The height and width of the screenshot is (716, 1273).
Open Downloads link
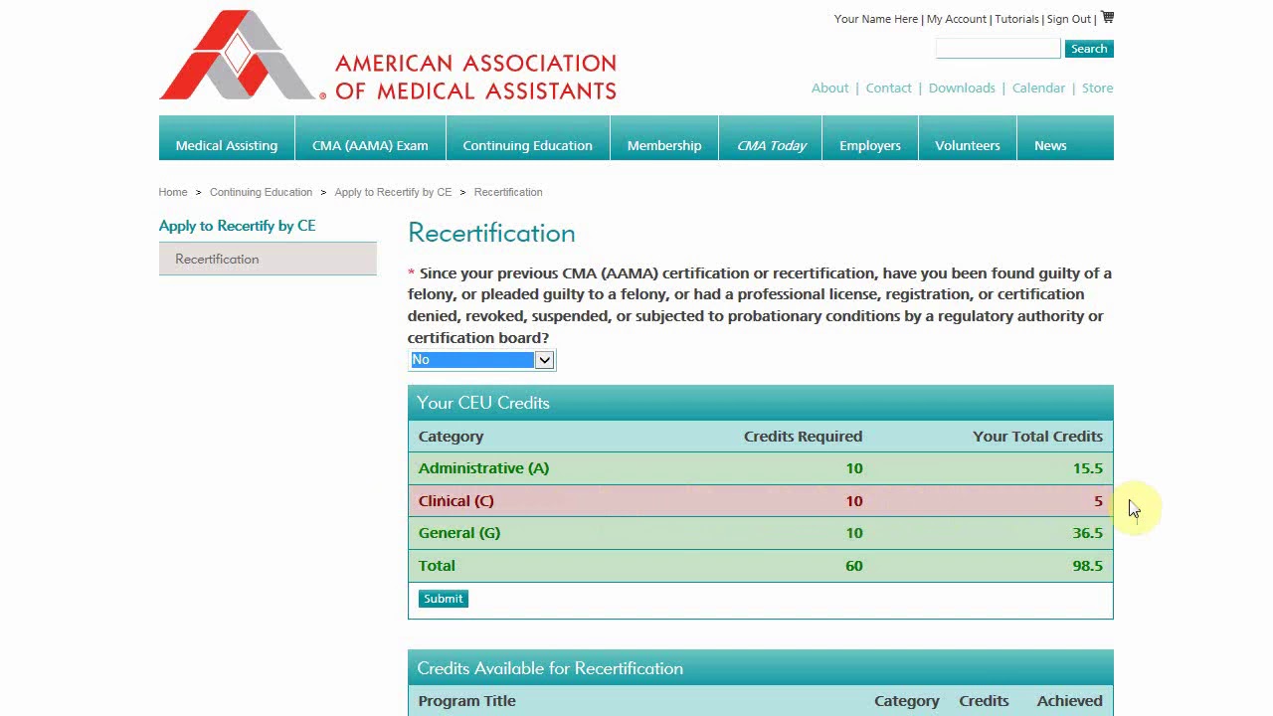tap(962, 88)
